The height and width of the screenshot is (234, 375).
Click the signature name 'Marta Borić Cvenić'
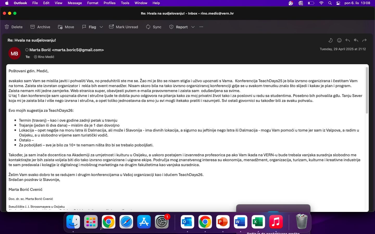coord(26,190)
